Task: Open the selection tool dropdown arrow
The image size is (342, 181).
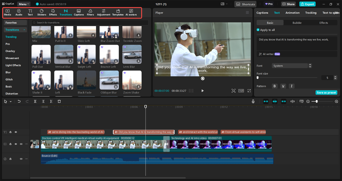Action: pyautogui.click(x=11, y=102)
